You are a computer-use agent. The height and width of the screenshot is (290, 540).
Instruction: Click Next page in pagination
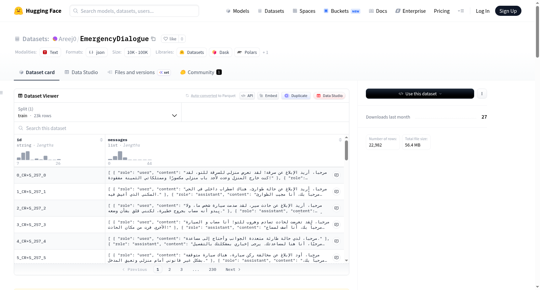coord(233,269)
